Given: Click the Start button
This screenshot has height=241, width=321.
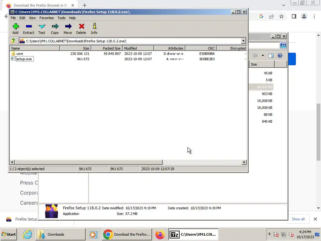Looking at the screenshot, I should click(x=8, y=234).
